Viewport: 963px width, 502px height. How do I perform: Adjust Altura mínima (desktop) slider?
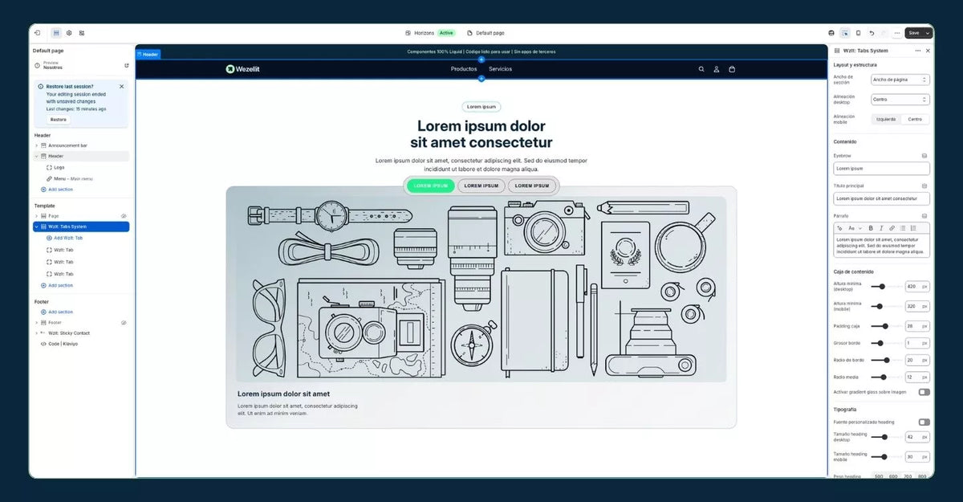[x=885, y=287]
